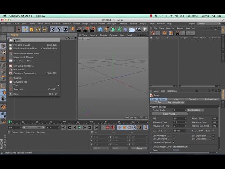Switch to the Key Interpolation tab
The height and width of the screenshot is (169, 225).
[x=176, y=102]
